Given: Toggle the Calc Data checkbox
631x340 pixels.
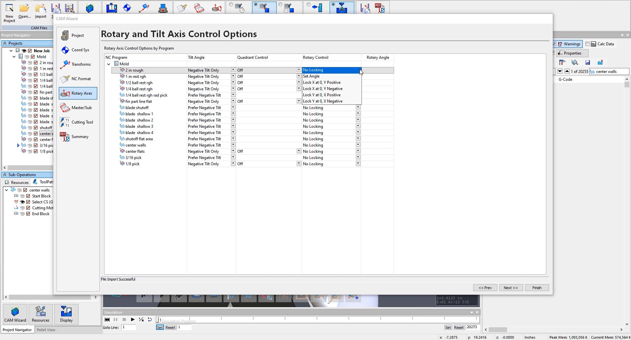Looking at the screenshot, I should tap(587, 44).
